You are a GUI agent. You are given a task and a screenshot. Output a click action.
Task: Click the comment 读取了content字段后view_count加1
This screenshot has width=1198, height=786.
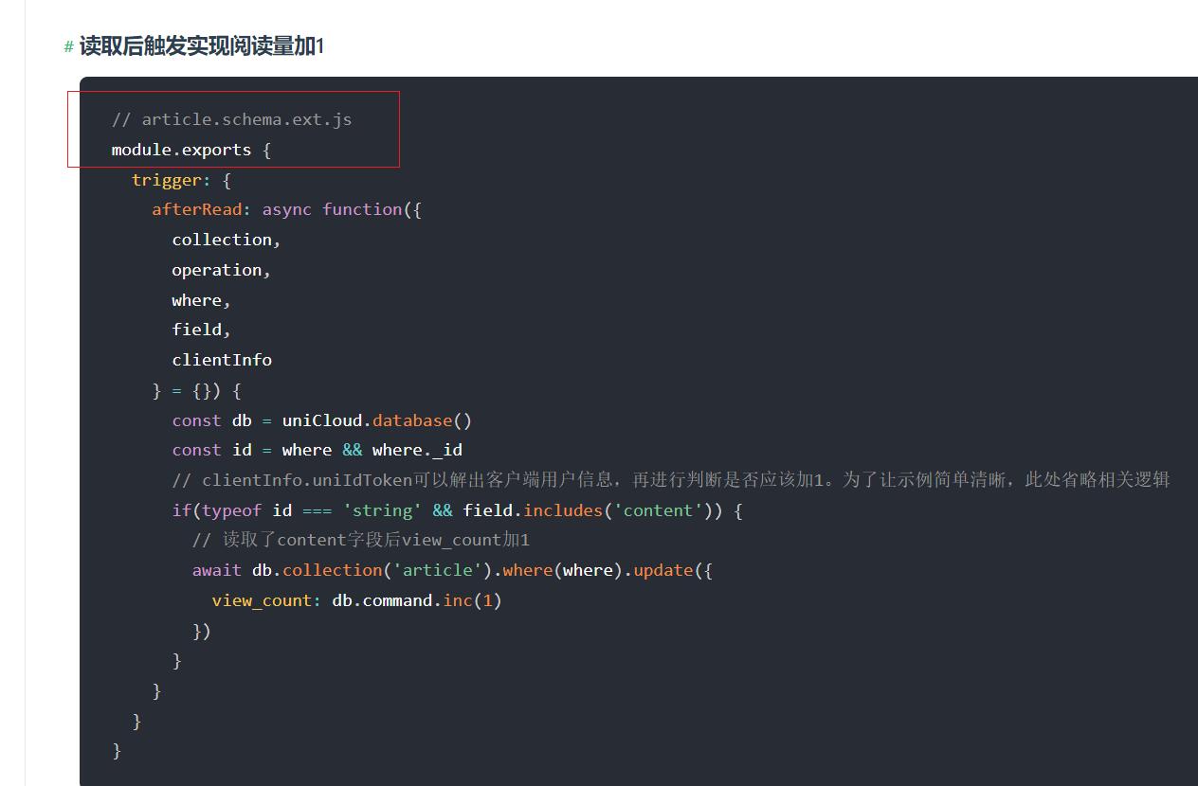361,540
